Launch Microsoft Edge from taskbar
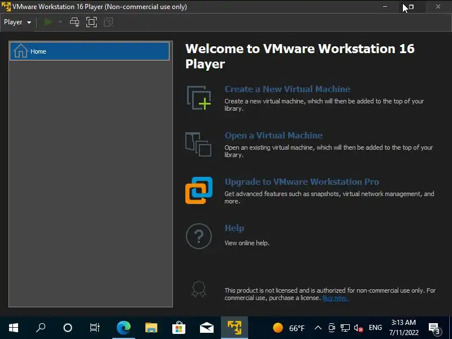 [124, 328]
